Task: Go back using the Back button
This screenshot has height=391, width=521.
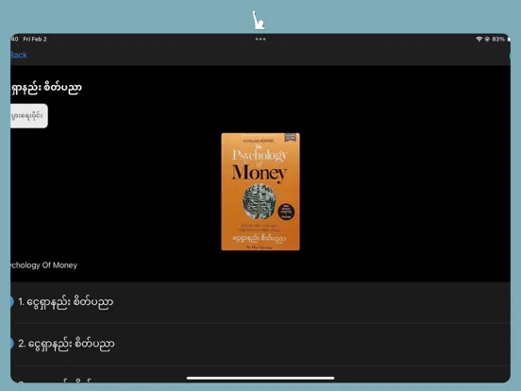Action: (x=19, y=55)
